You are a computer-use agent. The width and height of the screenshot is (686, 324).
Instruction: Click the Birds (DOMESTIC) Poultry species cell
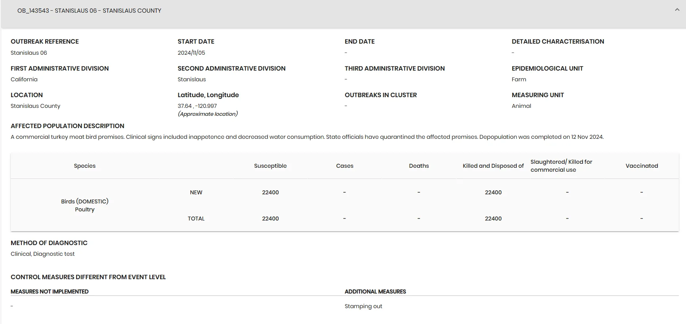85,205
